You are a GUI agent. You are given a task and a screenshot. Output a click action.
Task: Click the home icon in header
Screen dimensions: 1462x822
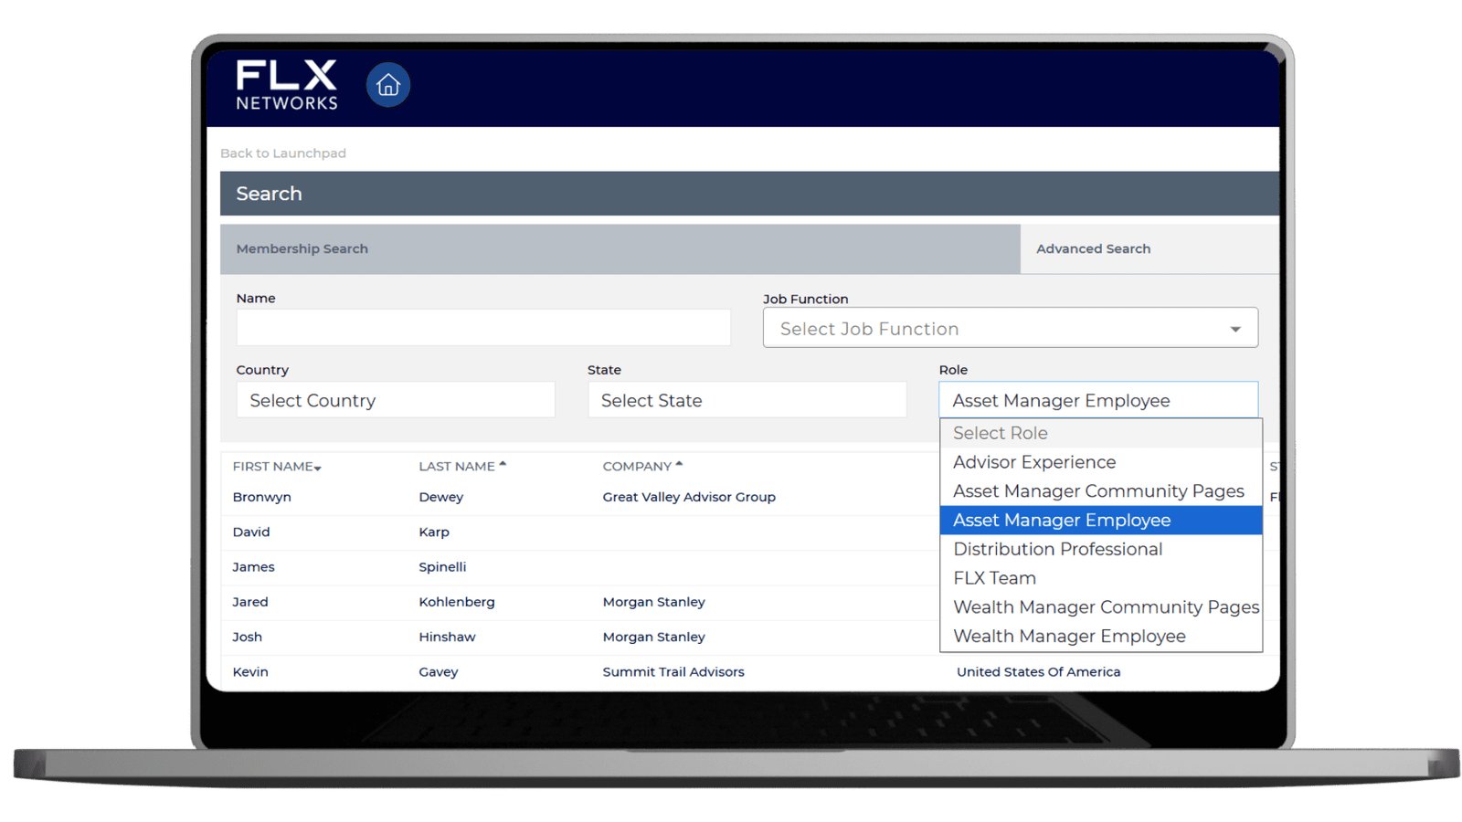point(388,86)
